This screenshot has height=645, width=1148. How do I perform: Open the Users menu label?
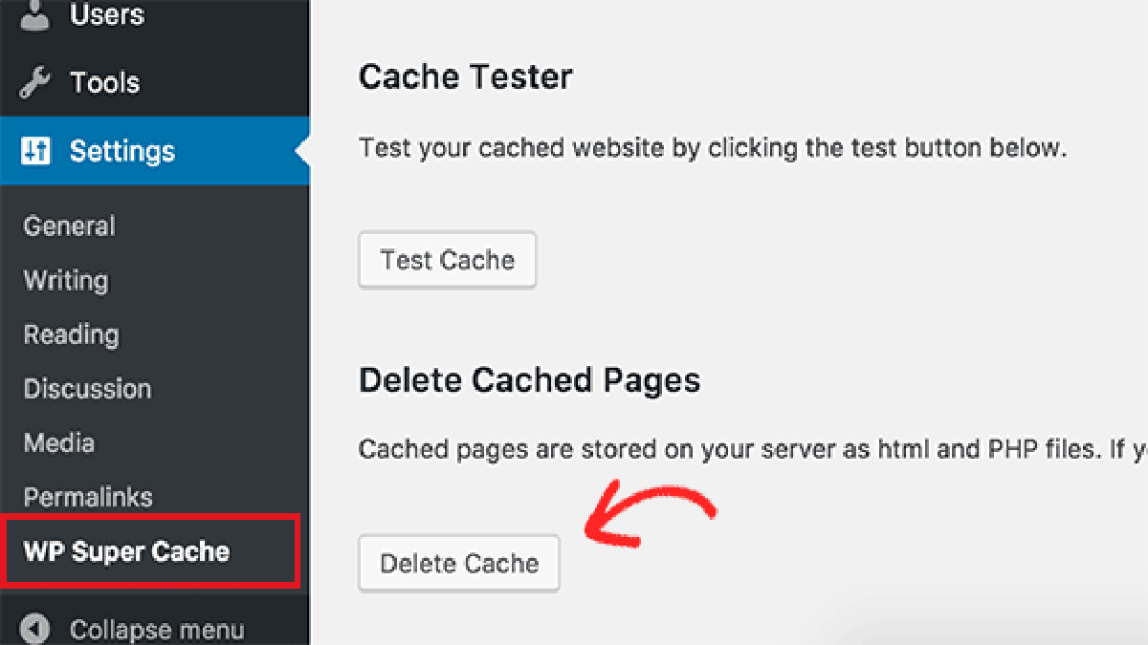pos(107,14)
